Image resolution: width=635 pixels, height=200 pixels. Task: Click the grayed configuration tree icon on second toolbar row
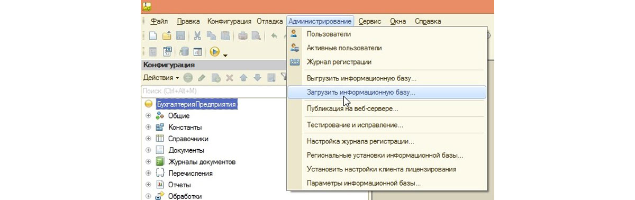(153, 51)
